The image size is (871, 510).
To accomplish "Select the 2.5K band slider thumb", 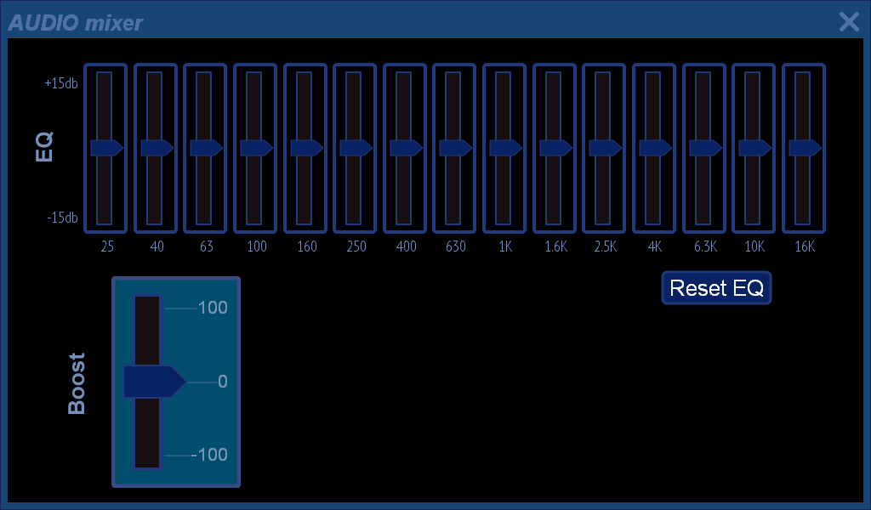I will point(605,148).
